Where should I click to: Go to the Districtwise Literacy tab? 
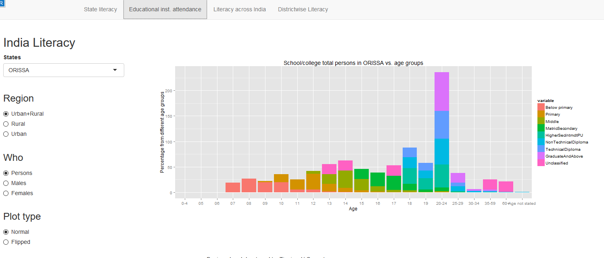tap(303, 9)
